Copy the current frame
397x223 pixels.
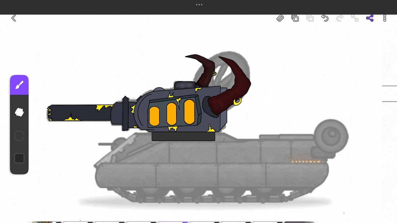click(295, 18)
